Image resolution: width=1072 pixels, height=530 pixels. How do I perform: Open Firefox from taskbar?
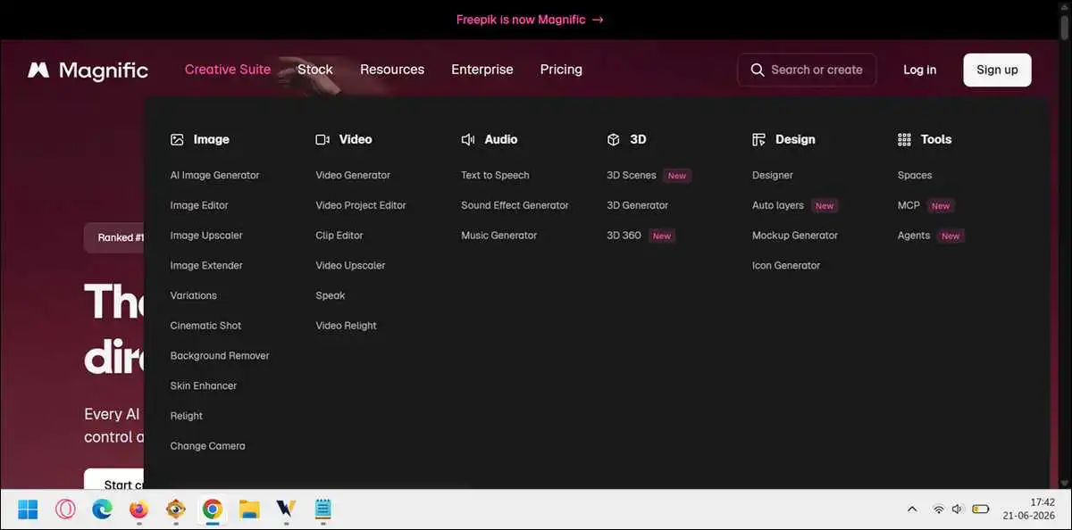138,509
